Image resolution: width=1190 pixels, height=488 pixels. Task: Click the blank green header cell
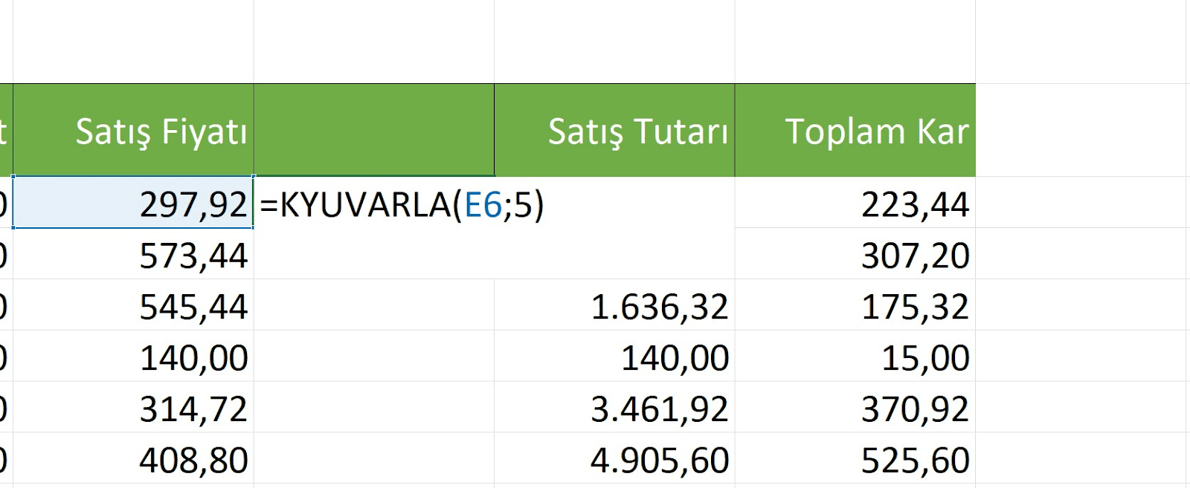pos(374,131)
